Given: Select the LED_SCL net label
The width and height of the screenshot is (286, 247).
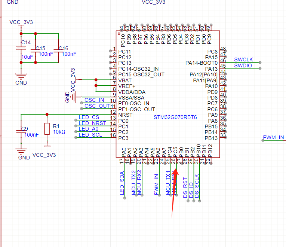Looking at the screenshot, I should click(x=90, y=135).
